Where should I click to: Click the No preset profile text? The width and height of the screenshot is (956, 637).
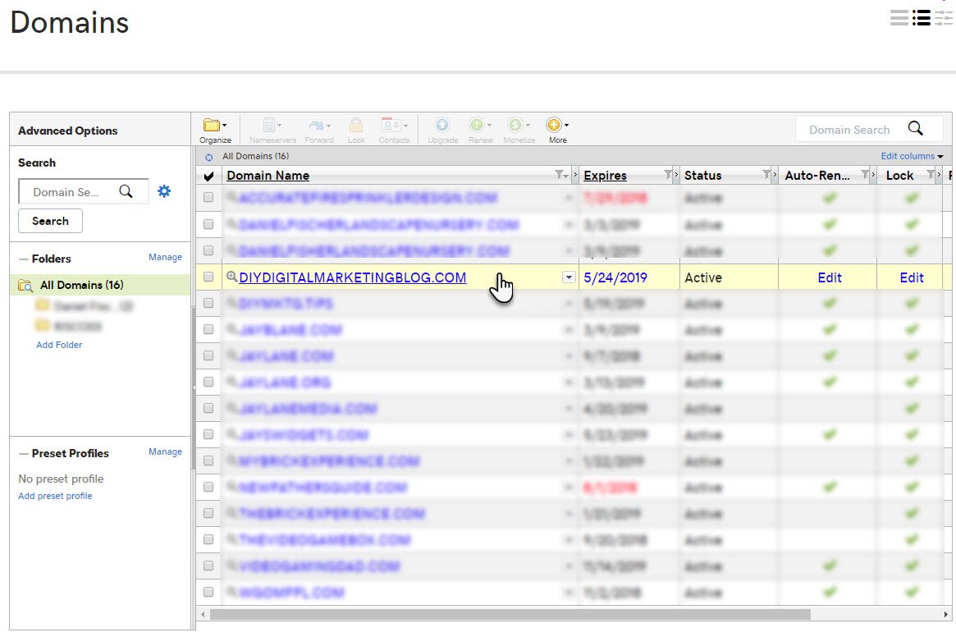tap(61, 479)
